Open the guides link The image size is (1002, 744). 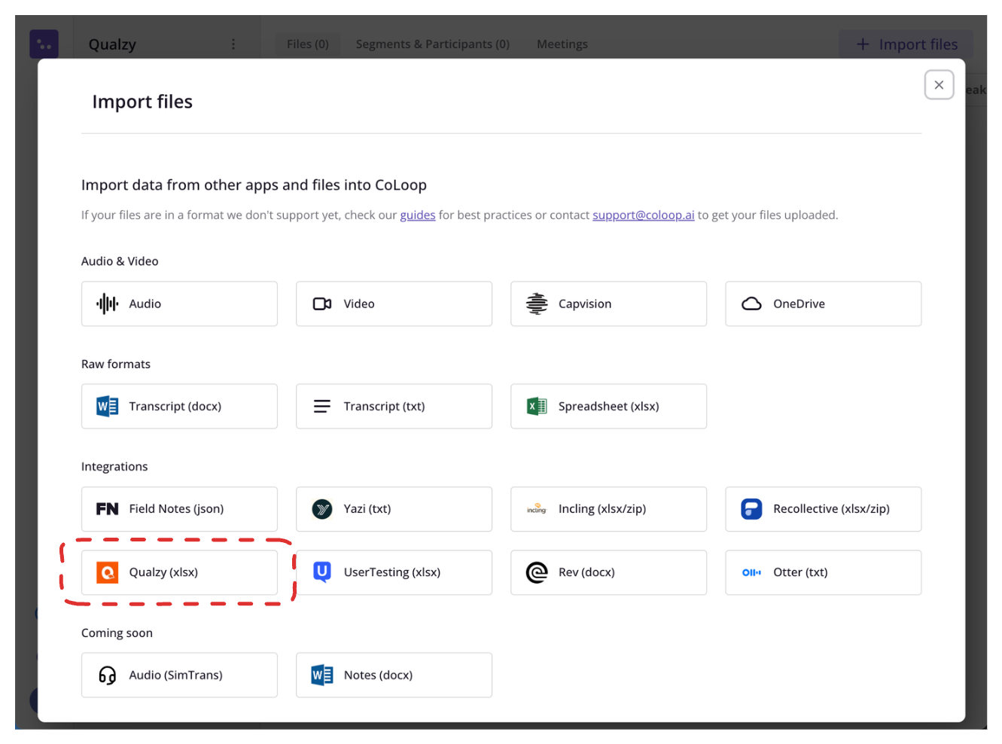point(418,215)
